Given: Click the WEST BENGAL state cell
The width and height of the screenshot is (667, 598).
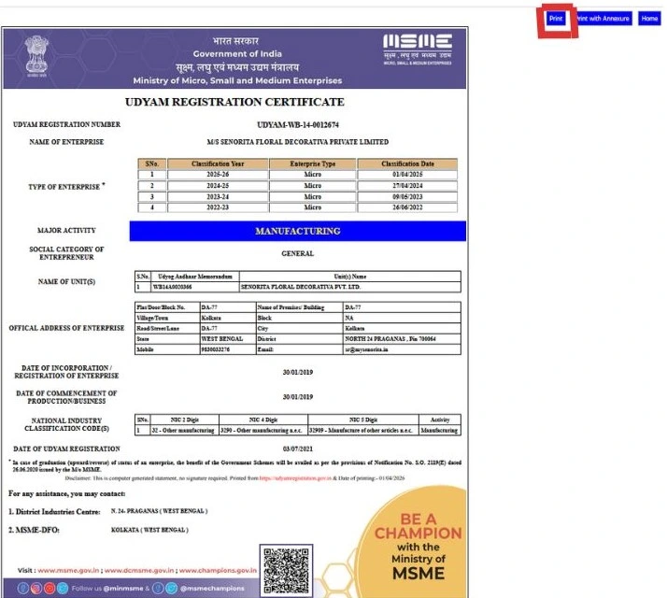Looking at the screenshot, I should click(228, 339).
